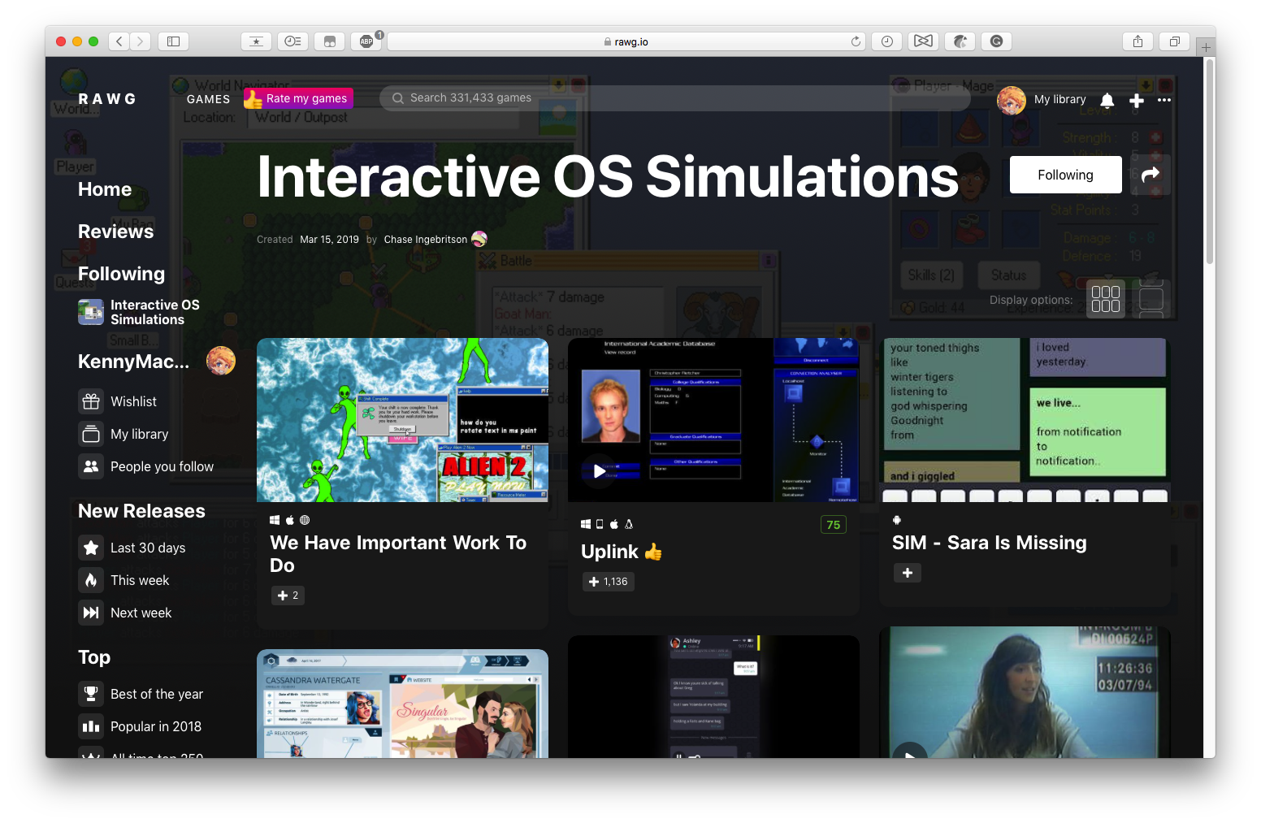Screen dimensions: 1261x823
Task: Click rawg.io address bar
Action: click(x=626, y=41)
